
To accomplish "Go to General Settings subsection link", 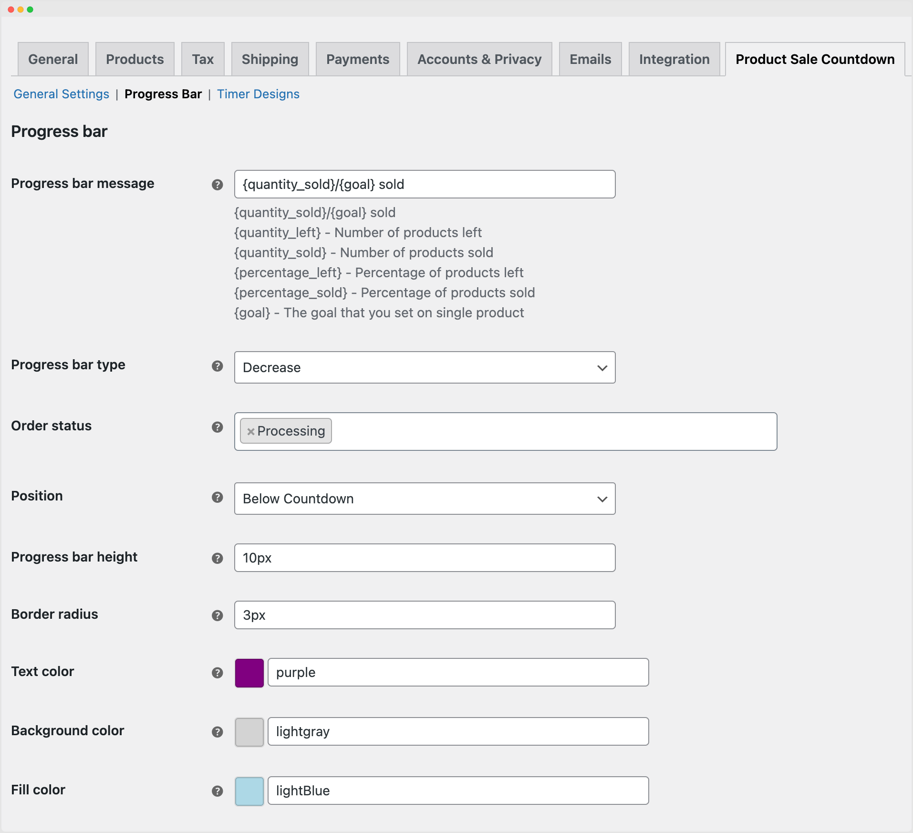I will 61,94.
